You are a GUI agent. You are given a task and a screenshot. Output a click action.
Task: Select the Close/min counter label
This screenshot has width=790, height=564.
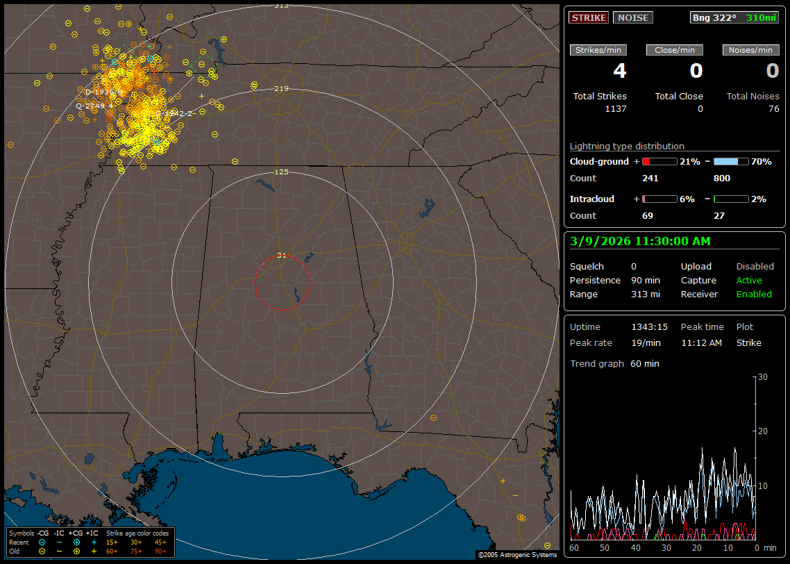(x=675, y=50)
